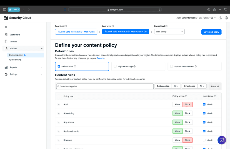The height and width of the screenshot is (149, 230).
Task: Open the user account profile icon
Action: click(x=226, y=18)
